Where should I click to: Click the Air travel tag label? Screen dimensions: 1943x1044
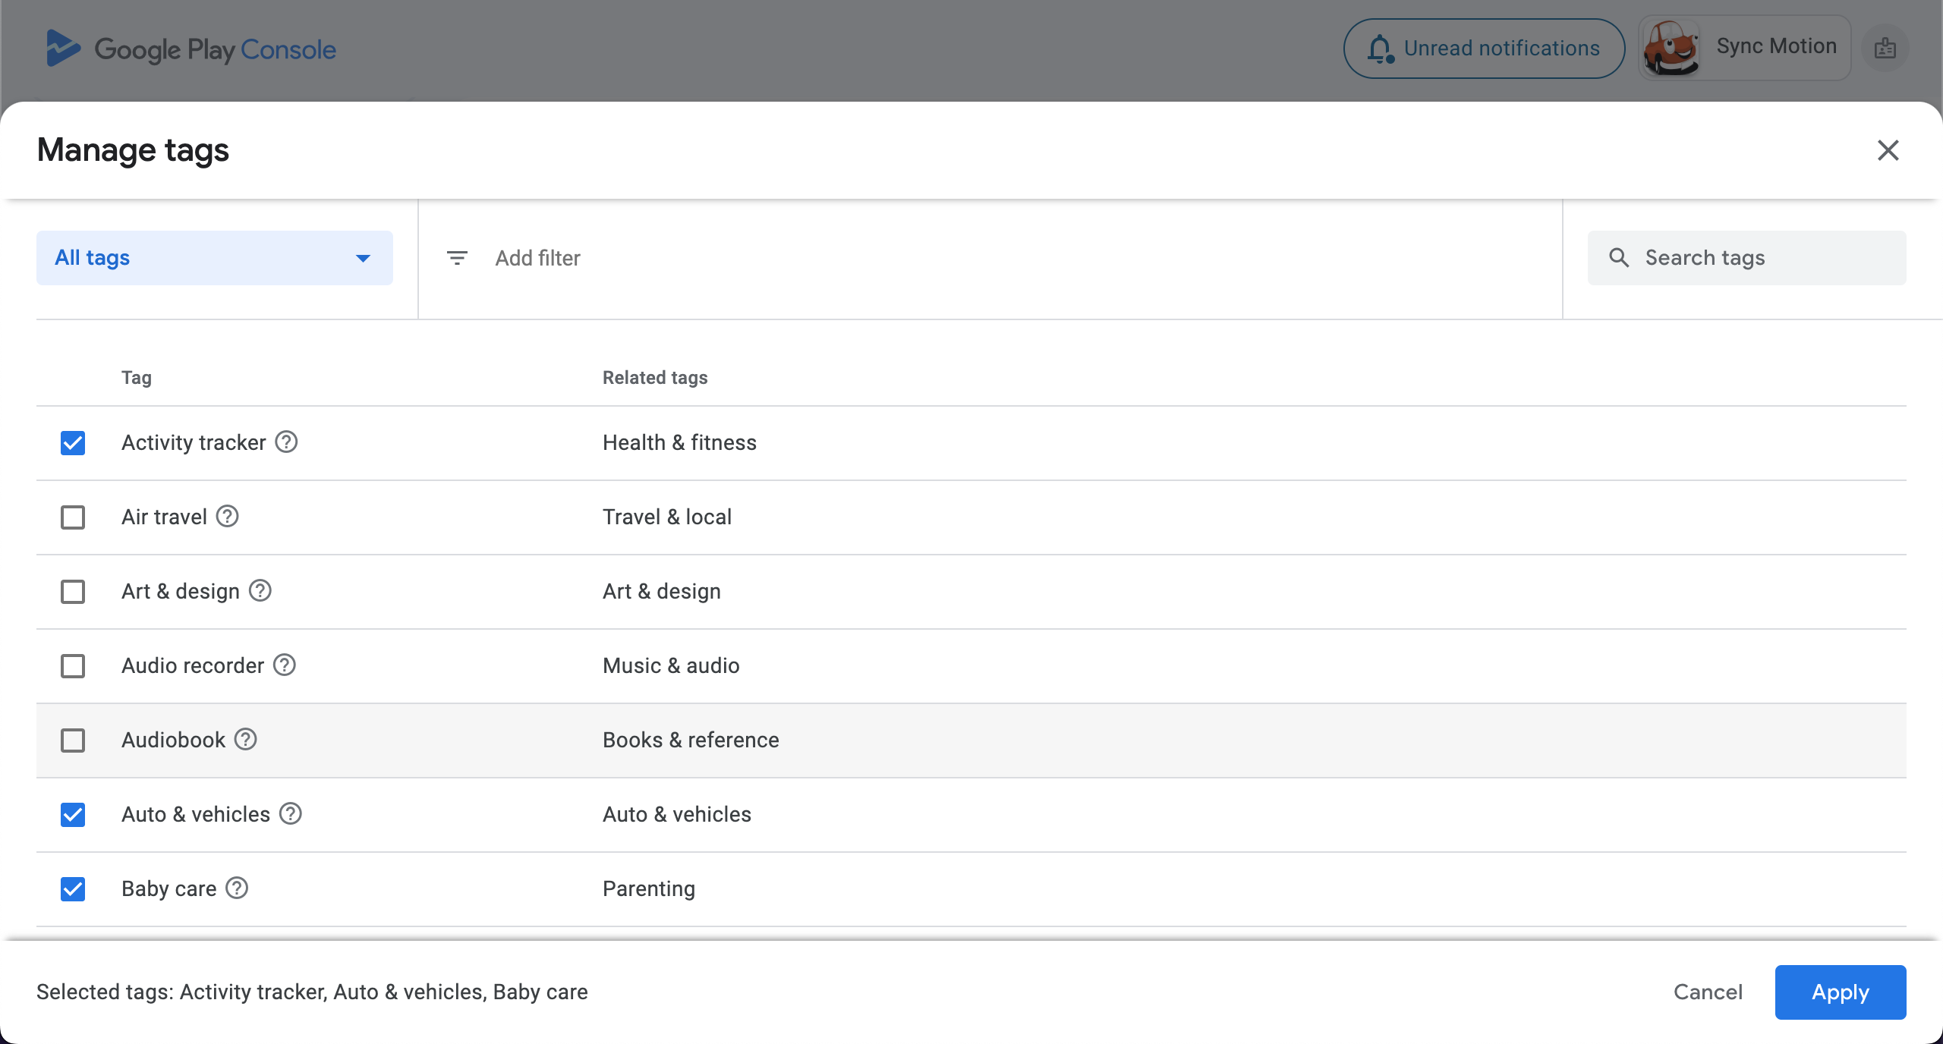point(164,517)
